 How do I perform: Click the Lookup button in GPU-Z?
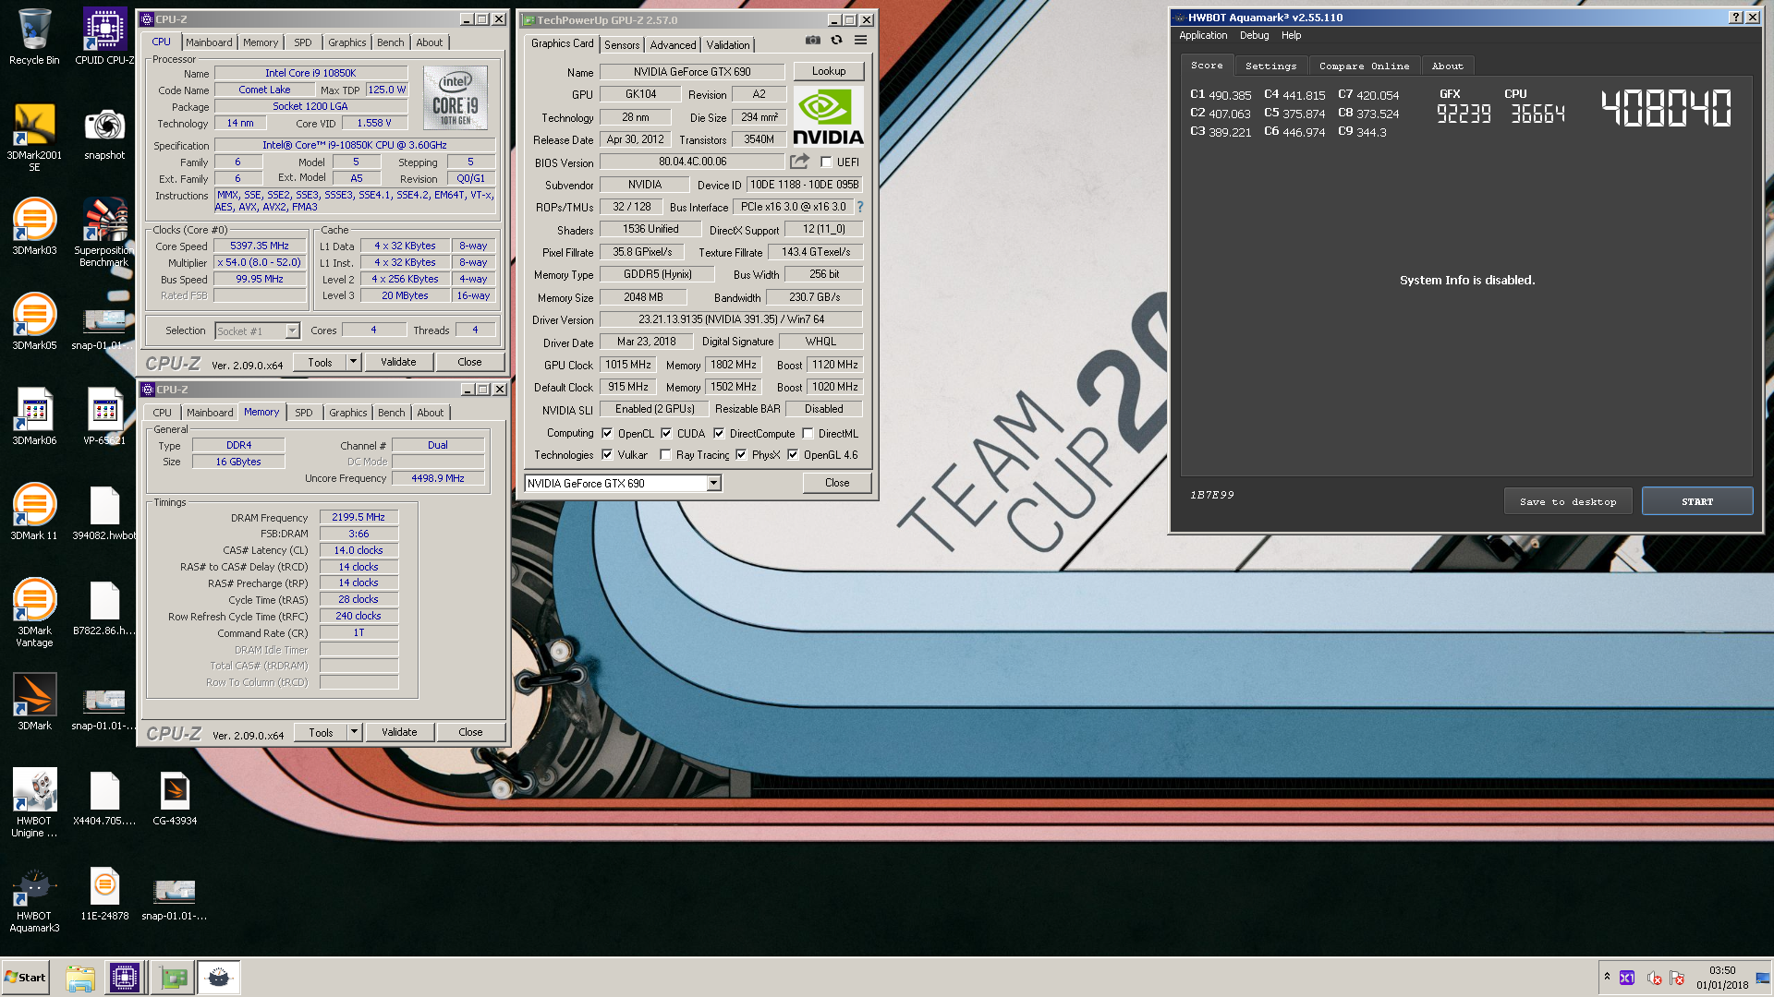829,71
